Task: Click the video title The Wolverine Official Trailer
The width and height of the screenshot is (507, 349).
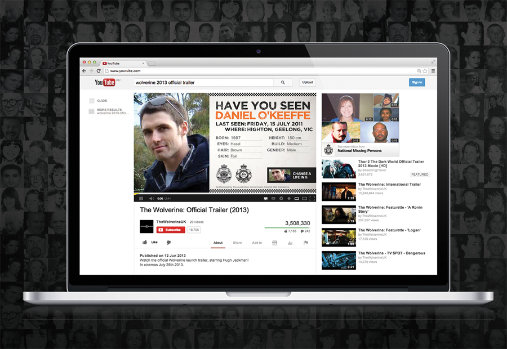Action: (x=194, y=210)
